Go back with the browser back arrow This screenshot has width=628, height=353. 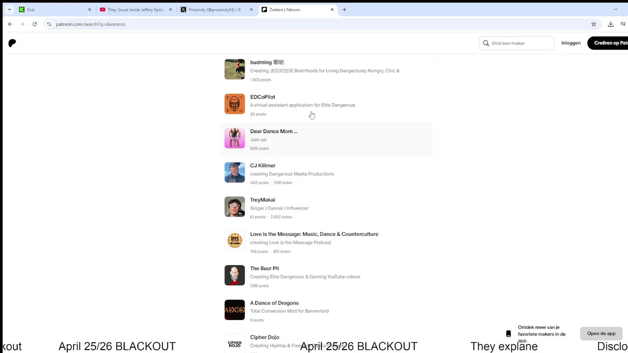(x=10, y=24)
